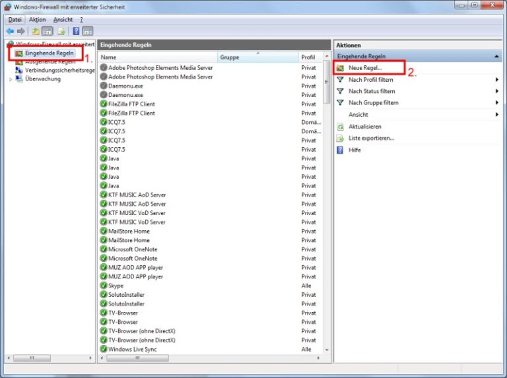Click the Aktualisieren refresh icon
This screenshot has height=378, width=507.
coord(341,127)
